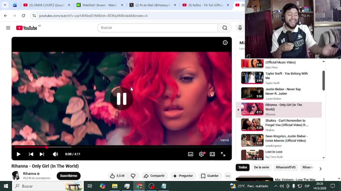Open Sean Kingston Eenie Meenie thumbnail
The height and width of the screenshot is (191, 341).
click(x=252, y=141)
